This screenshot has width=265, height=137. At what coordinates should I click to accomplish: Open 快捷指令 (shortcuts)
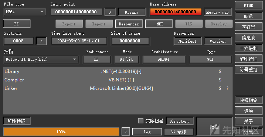tap(249, 100)
